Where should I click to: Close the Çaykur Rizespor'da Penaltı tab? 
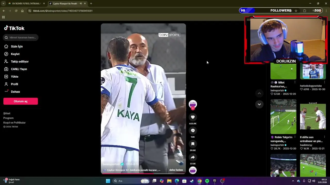point(85,4)
